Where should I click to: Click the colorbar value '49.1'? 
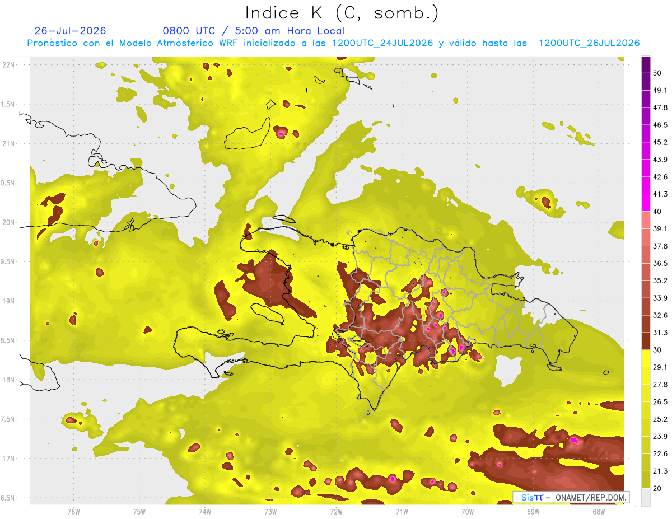tap(660, 90)
